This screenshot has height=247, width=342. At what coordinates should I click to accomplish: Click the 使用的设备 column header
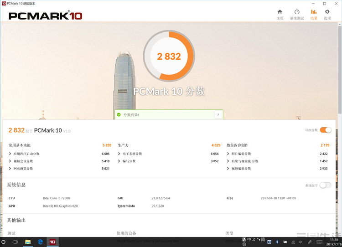tap(126, 233)
